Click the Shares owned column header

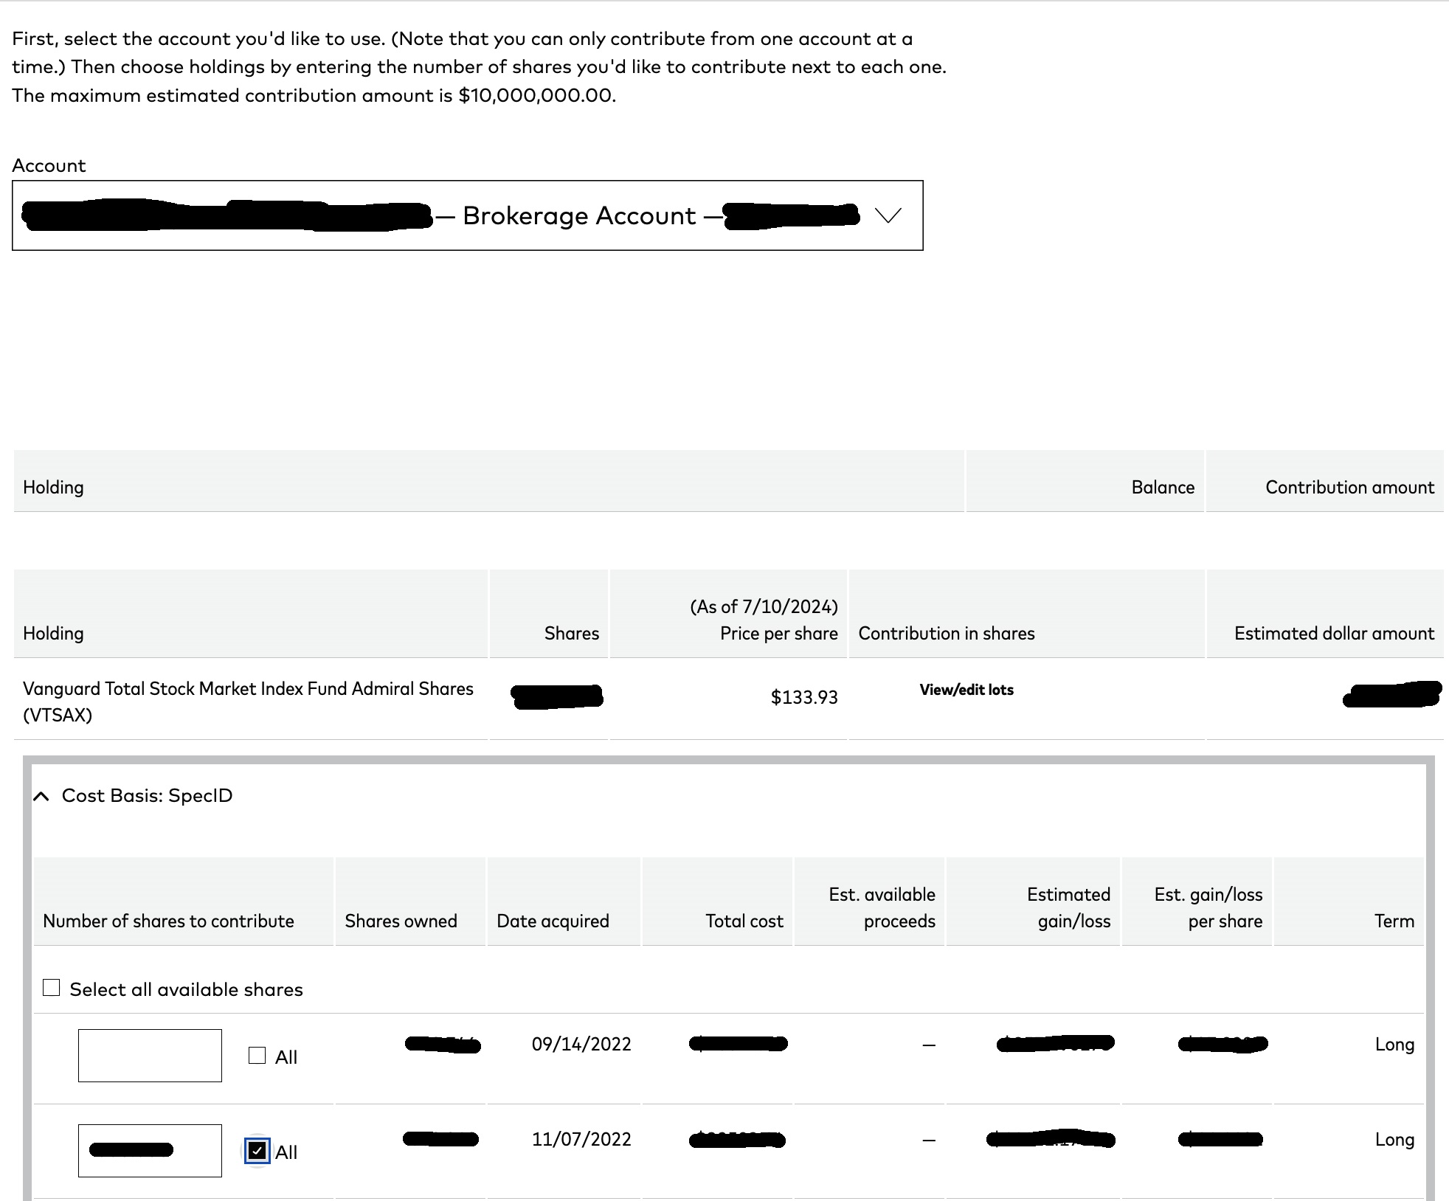(401, 921)
